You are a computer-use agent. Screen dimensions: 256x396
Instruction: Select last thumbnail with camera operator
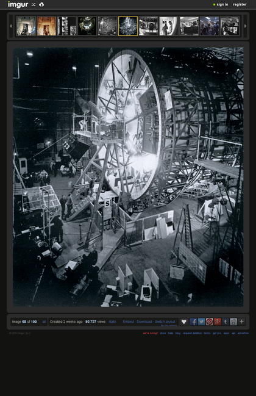point(230,26)
